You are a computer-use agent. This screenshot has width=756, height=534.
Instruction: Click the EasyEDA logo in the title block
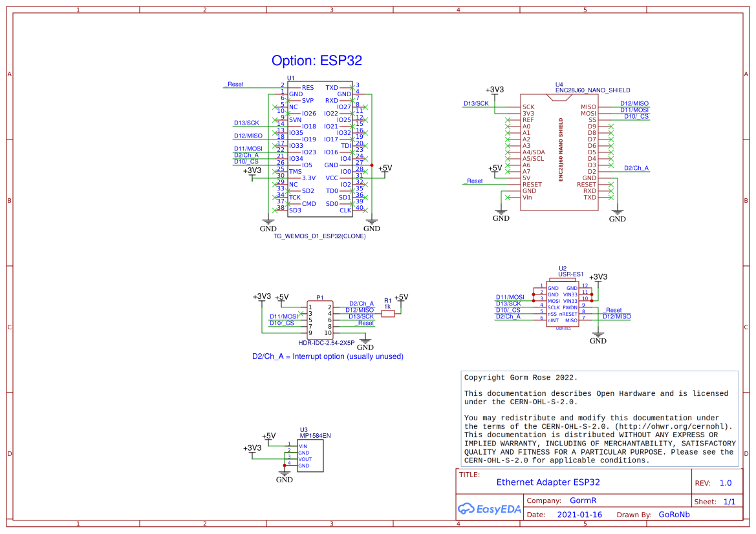(490, 509)
